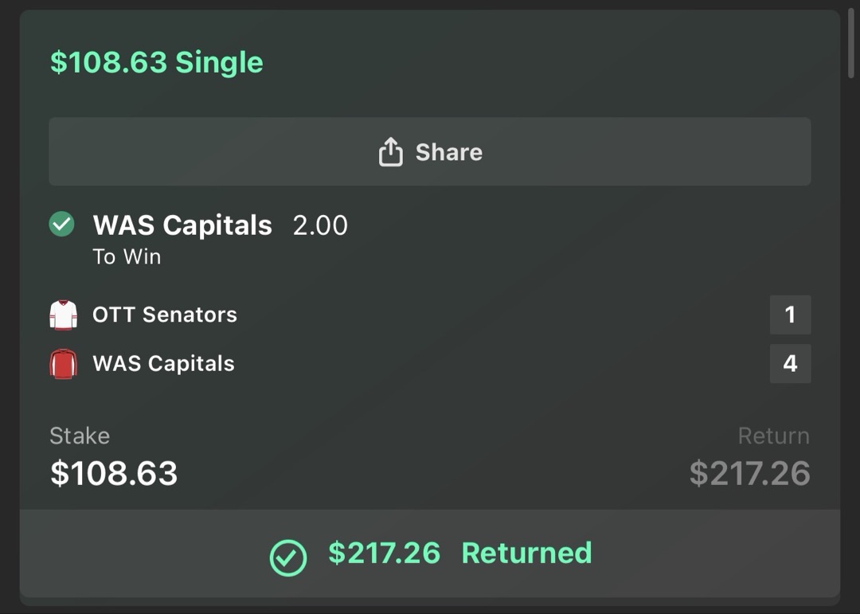Expand the OTT Senators match row
The height and width of the screenshot is (614, 860).
pyautogui.click(x=165, y=314)
